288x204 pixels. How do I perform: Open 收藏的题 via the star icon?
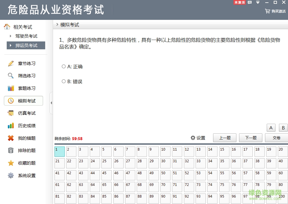click(10, 163)
